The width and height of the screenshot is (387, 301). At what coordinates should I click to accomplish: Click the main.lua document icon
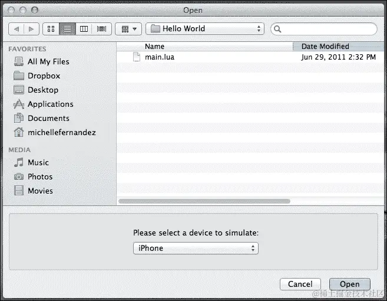137,57
